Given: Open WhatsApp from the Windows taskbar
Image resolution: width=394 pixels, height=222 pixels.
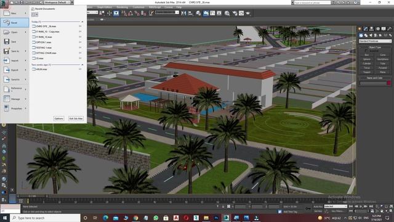Looking at the screenshot, I should tap(156, 218).
